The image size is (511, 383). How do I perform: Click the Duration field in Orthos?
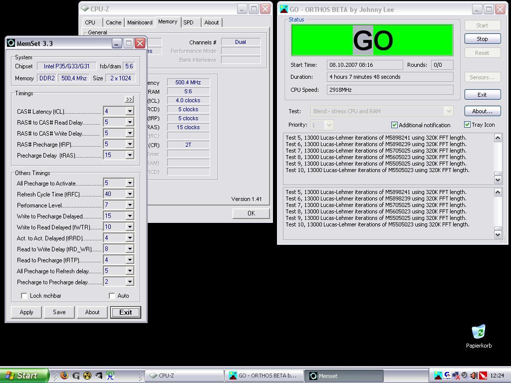pos(390,77)
